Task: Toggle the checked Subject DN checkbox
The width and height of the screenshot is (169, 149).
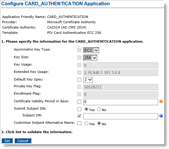Action: [x=79, y=116]
